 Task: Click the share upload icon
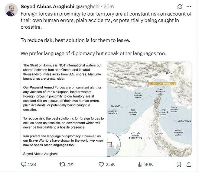click(x=189, y=164)
